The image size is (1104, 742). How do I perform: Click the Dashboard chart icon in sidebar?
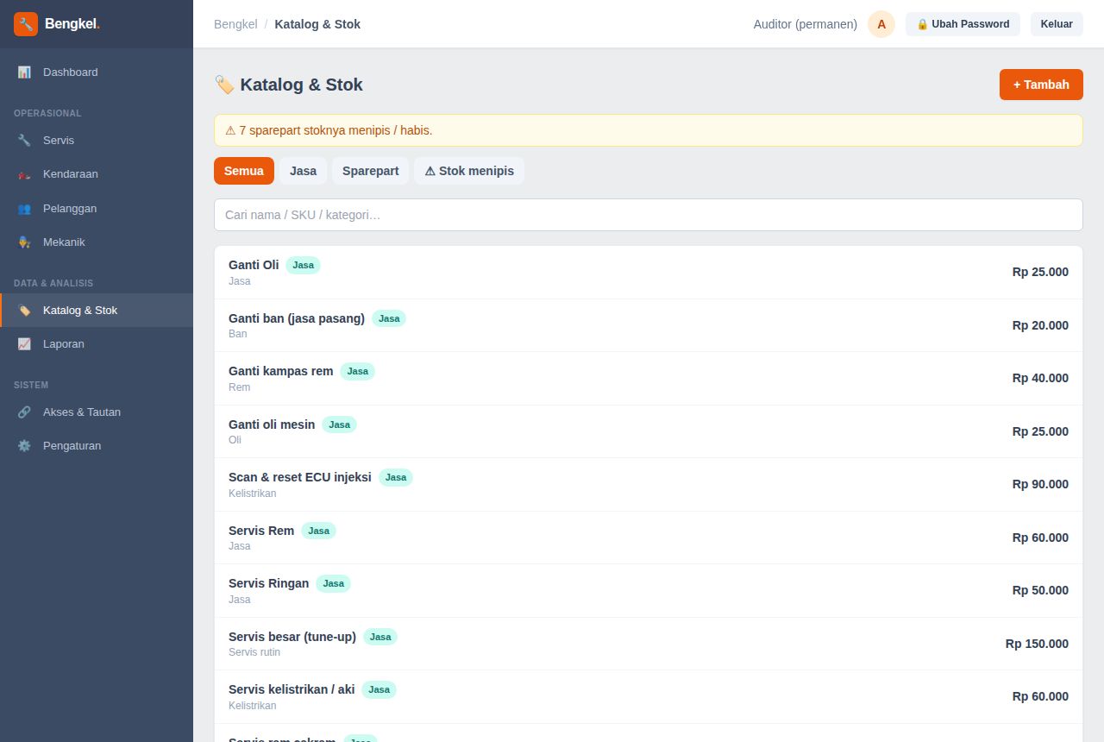point(24,72)
